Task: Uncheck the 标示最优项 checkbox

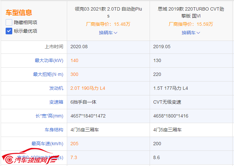Action: (x=9, y=31)
